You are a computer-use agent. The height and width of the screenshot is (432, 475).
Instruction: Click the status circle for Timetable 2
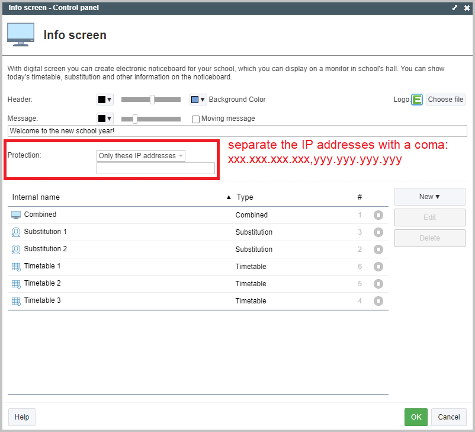tap(378, 284)
